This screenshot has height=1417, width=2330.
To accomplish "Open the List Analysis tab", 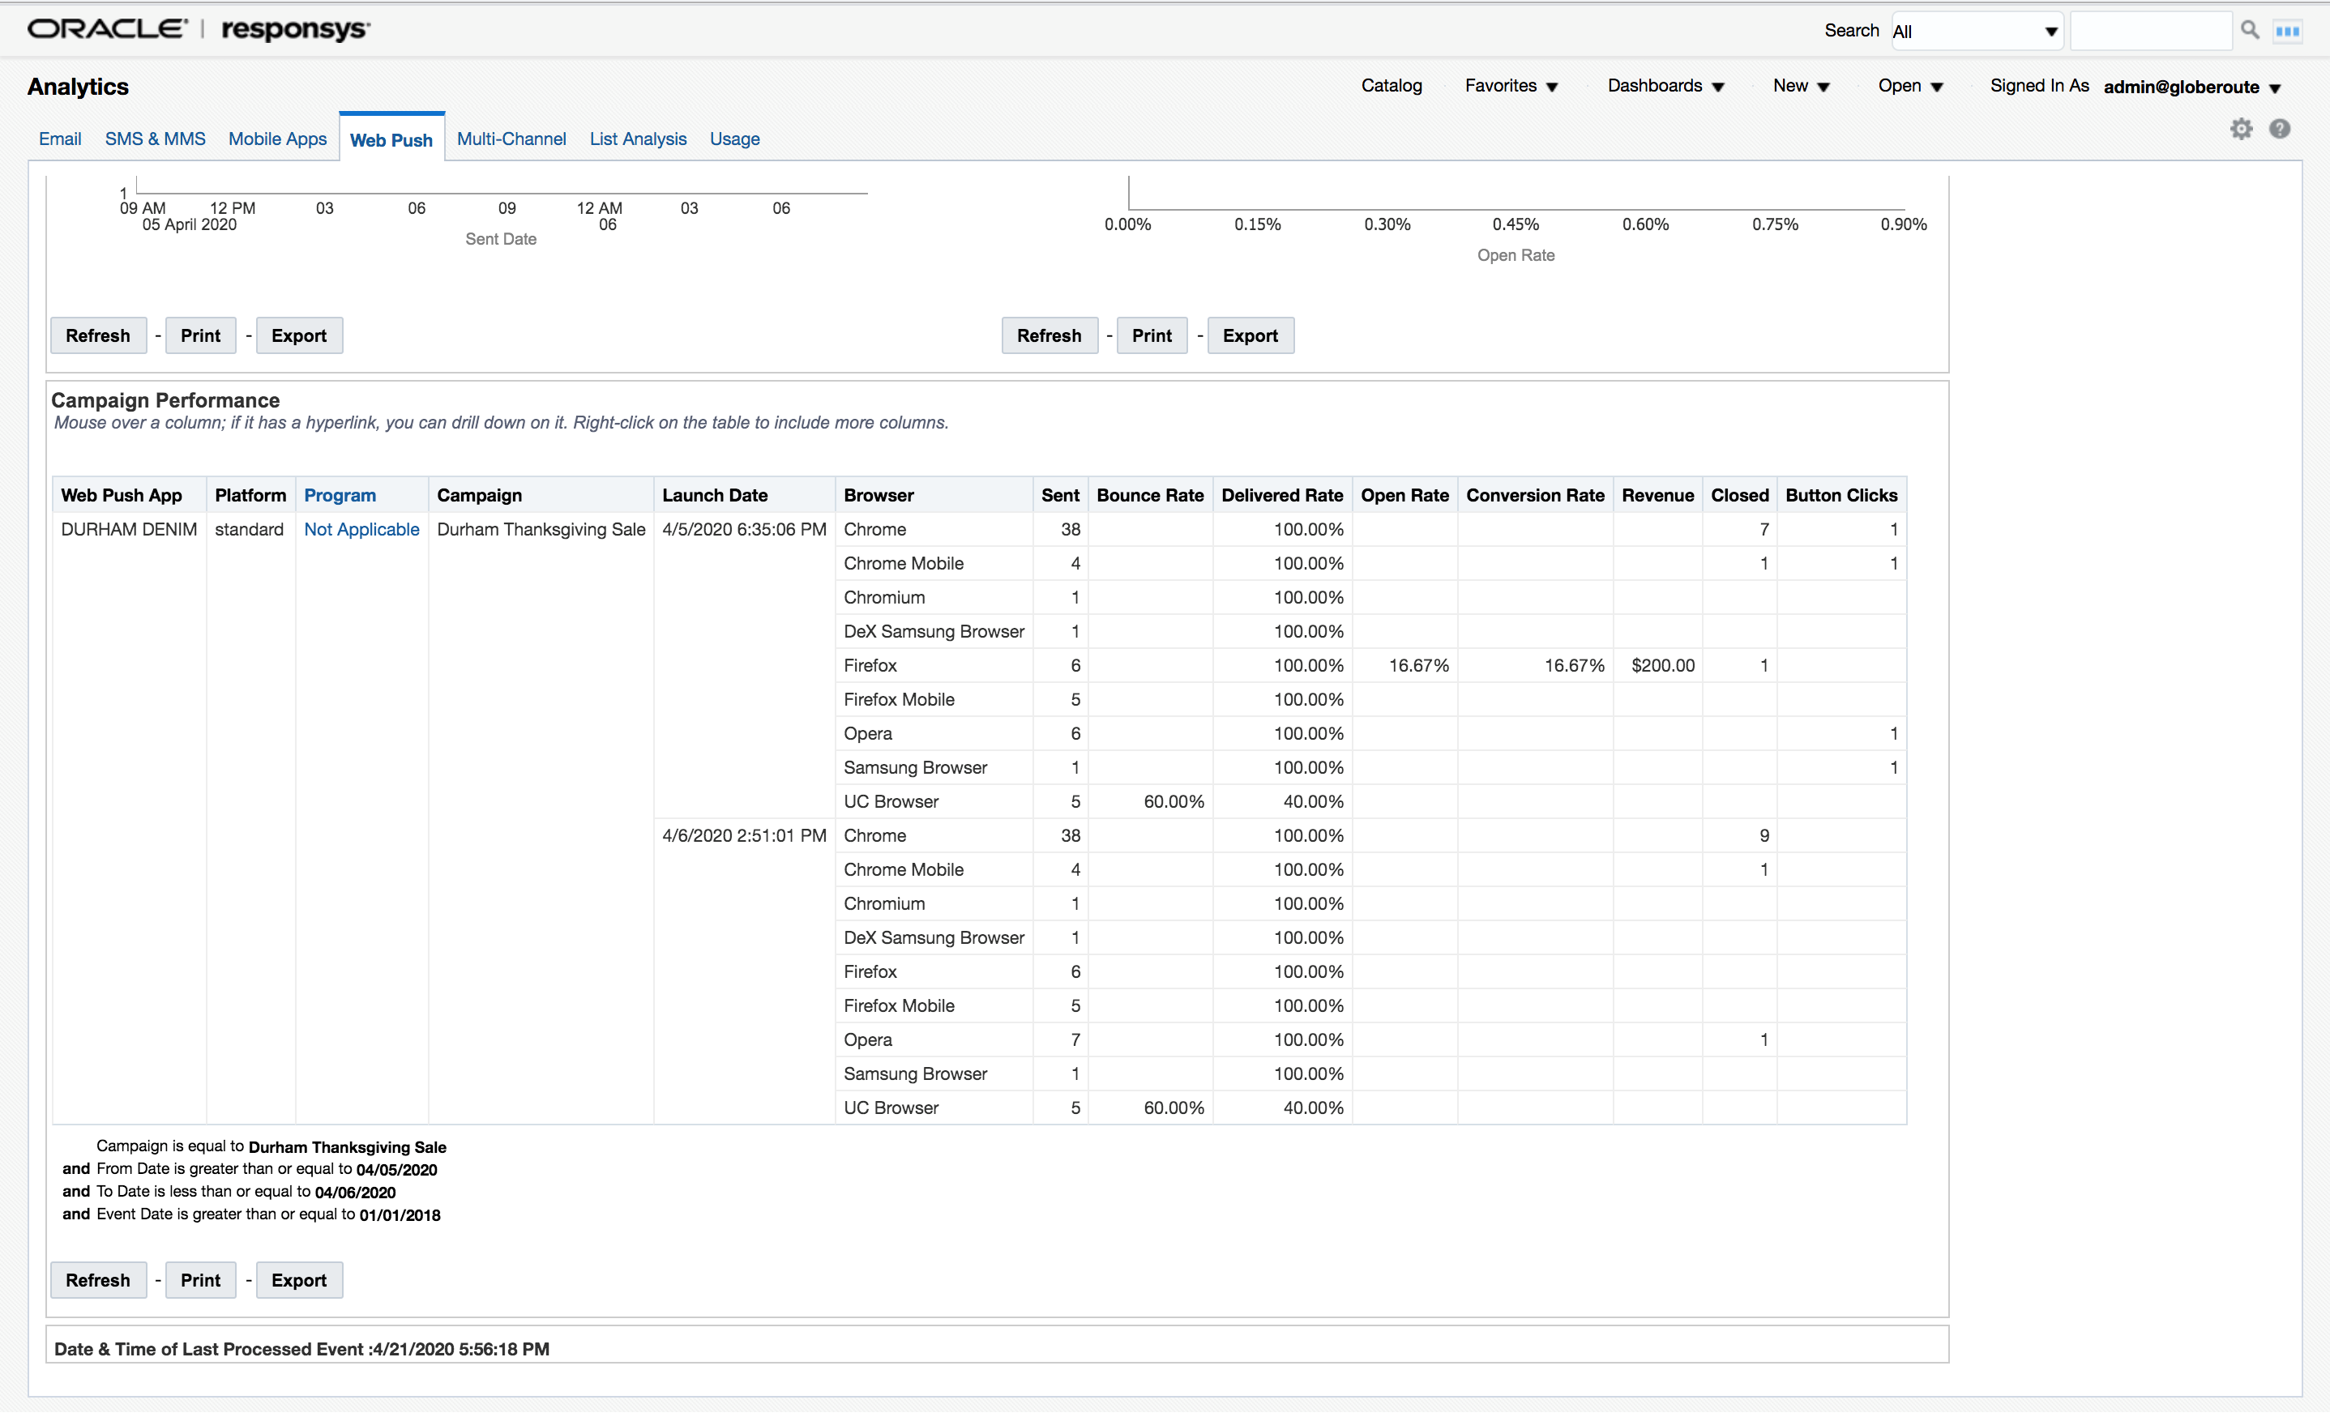I will 637,139.
